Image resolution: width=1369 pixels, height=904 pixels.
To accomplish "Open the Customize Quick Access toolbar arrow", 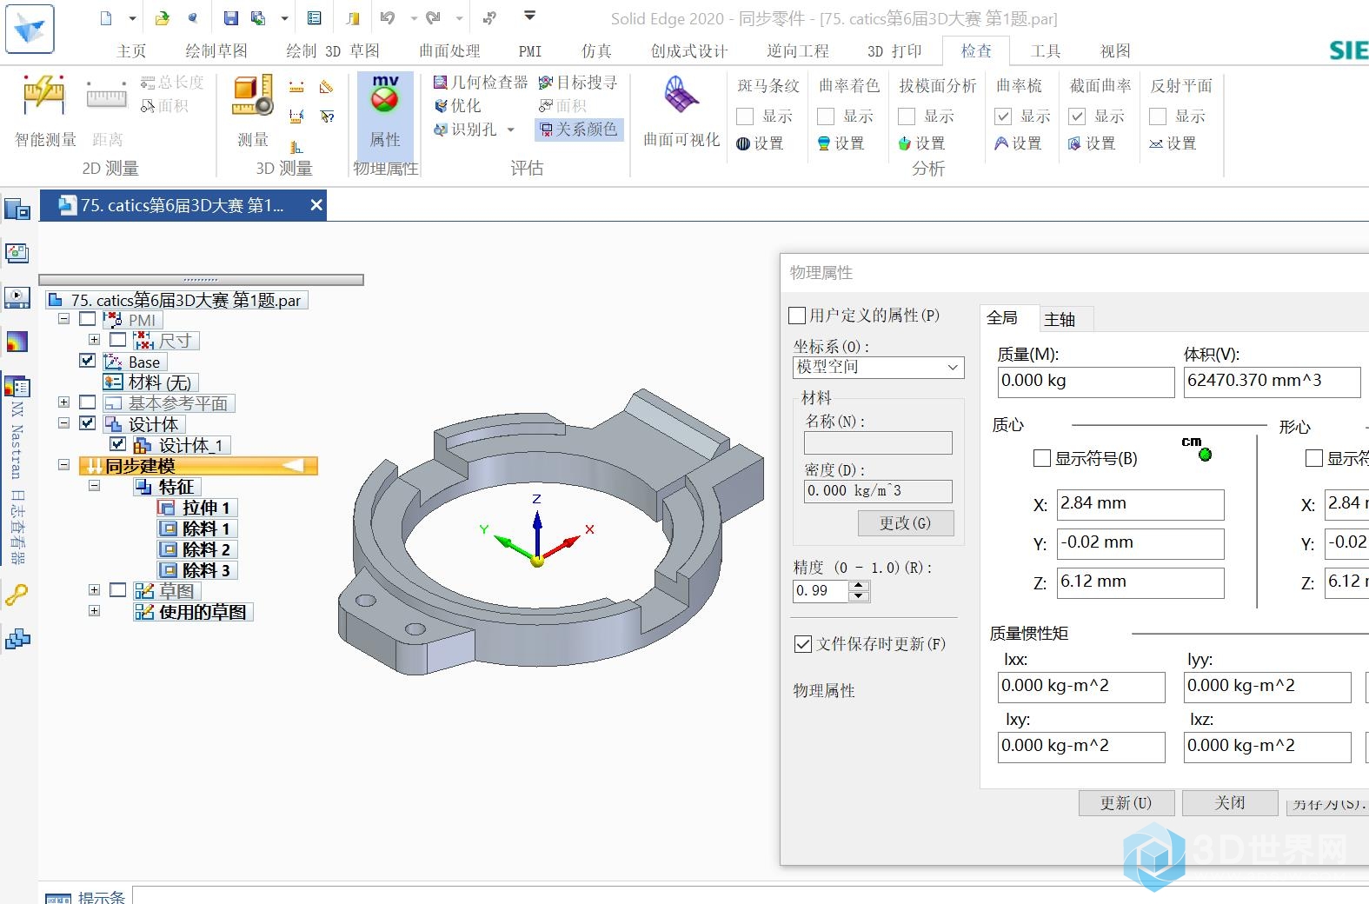I will tap(529, 16).
